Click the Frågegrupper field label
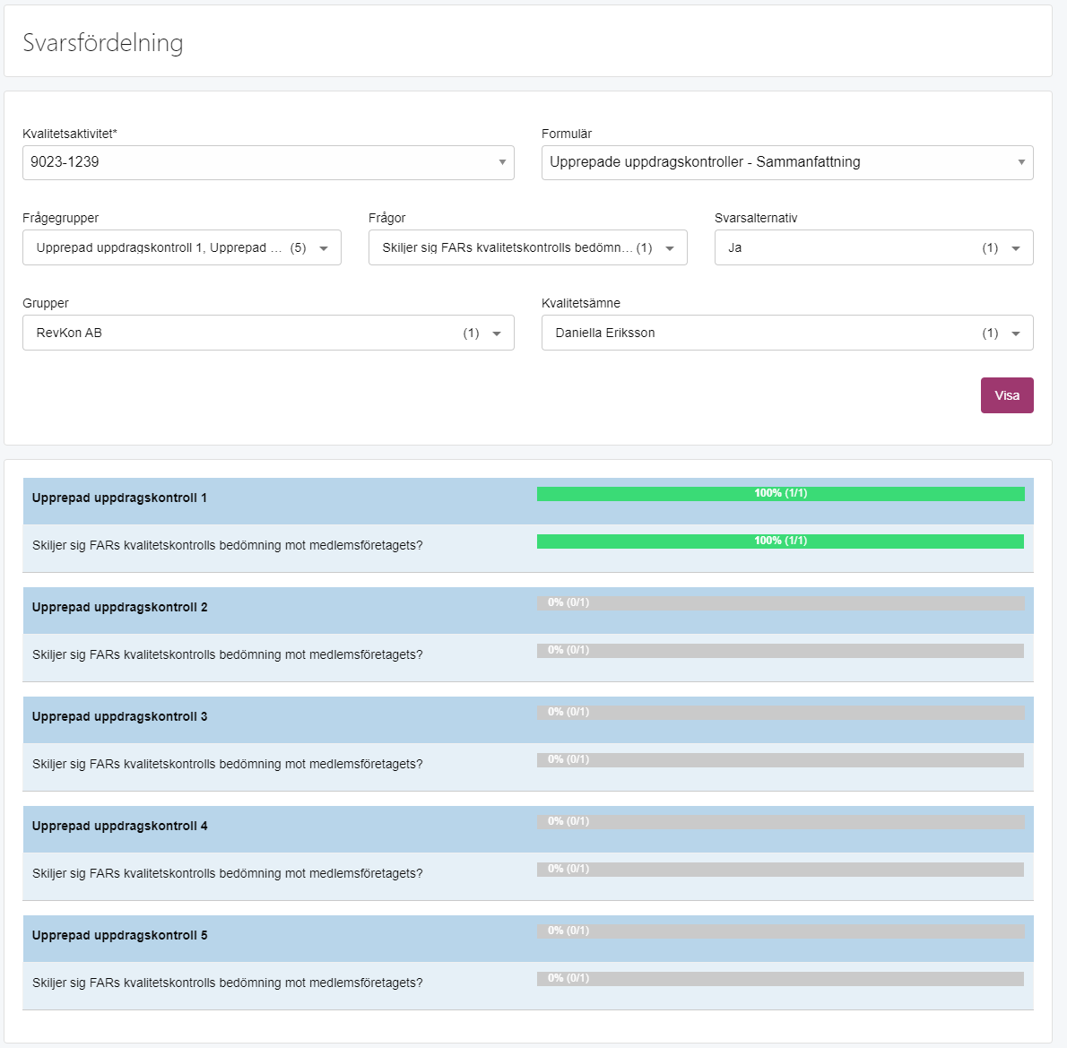 coord(61,219)
